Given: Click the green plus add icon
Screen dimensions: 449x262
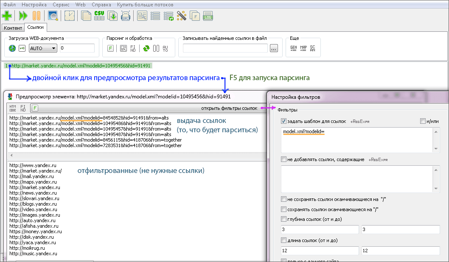Looking at the screenshot, I should pos(7,16).
